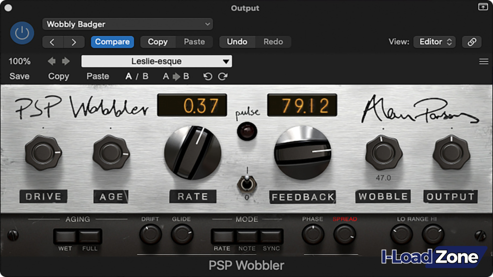The width and height of the screenshot is (493, 277).
Task: Open the Wobbly Badger preset dropdown
Action: (128, 24)
